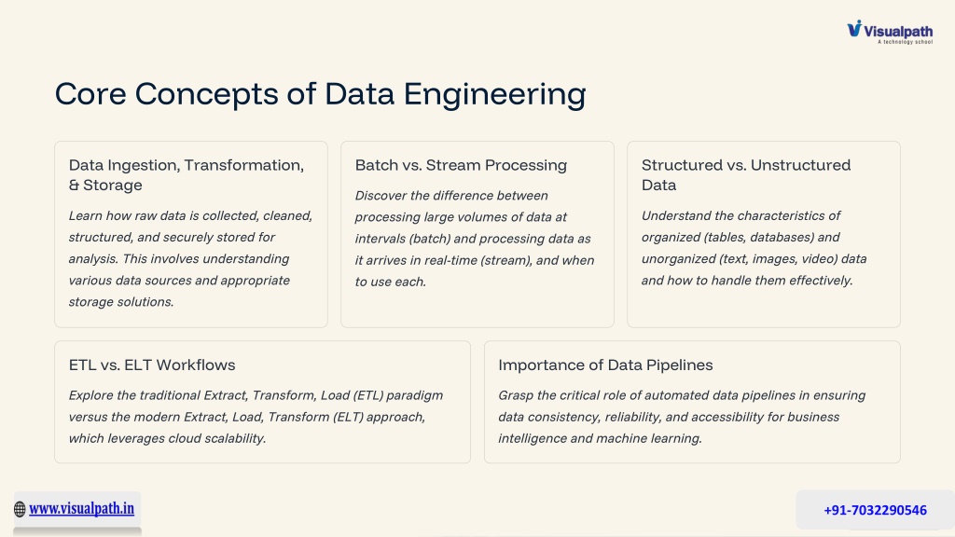
Task: Select the raw data collection description text
Action: [x=190, y=259]
